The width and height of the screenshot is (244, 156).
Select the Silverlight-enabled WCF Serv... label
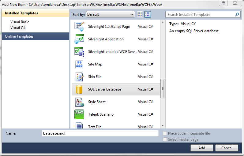pyautogui.click(x=113, y=52)
